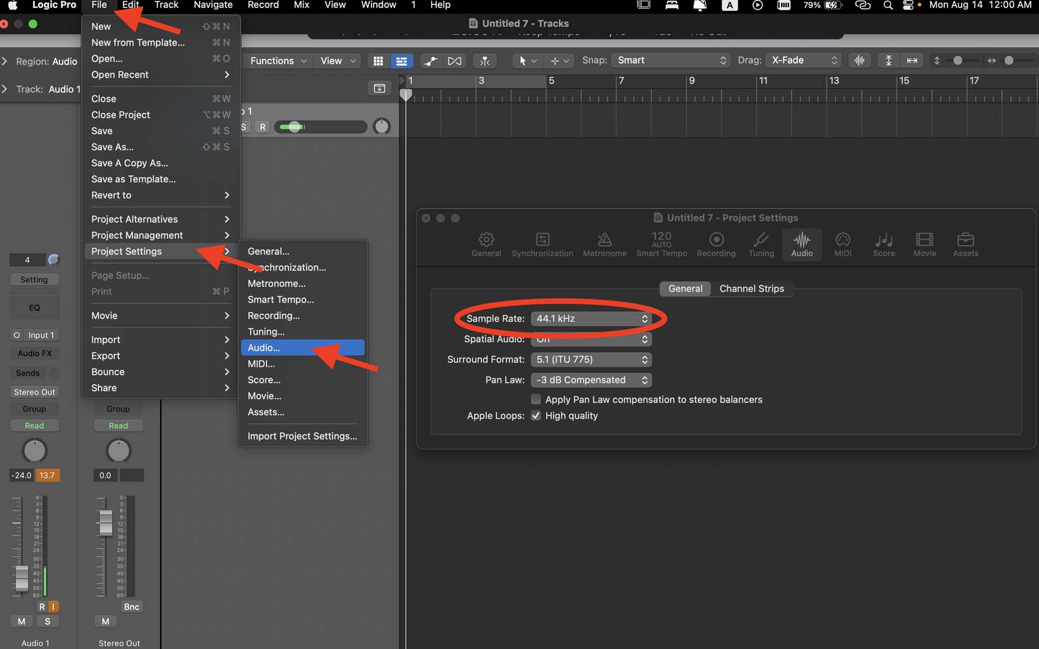
Task: Open Score settings icon
Action: (884, 245)
